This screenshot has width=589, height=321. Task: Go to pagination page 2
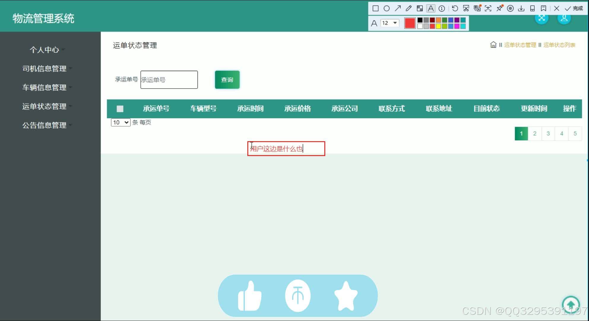[x=535, y=133]
